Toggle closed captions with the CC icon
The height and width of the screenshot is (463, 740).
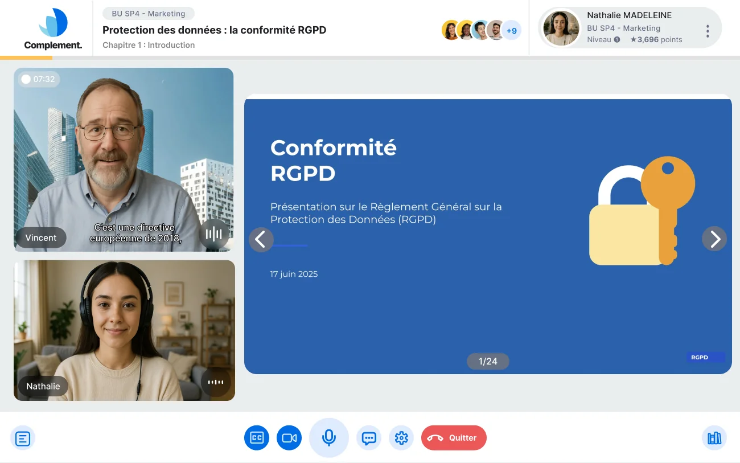click(x=257, y=437)
